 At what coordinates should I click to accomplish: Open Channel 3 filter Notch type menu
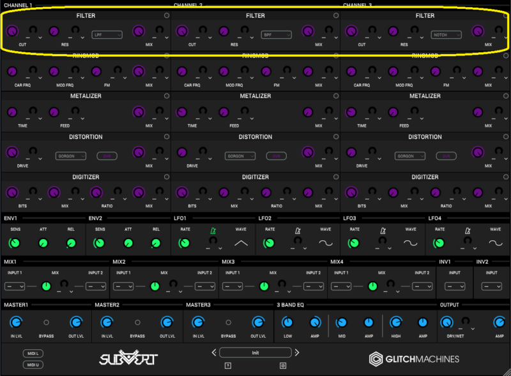(x=446, y=34)
